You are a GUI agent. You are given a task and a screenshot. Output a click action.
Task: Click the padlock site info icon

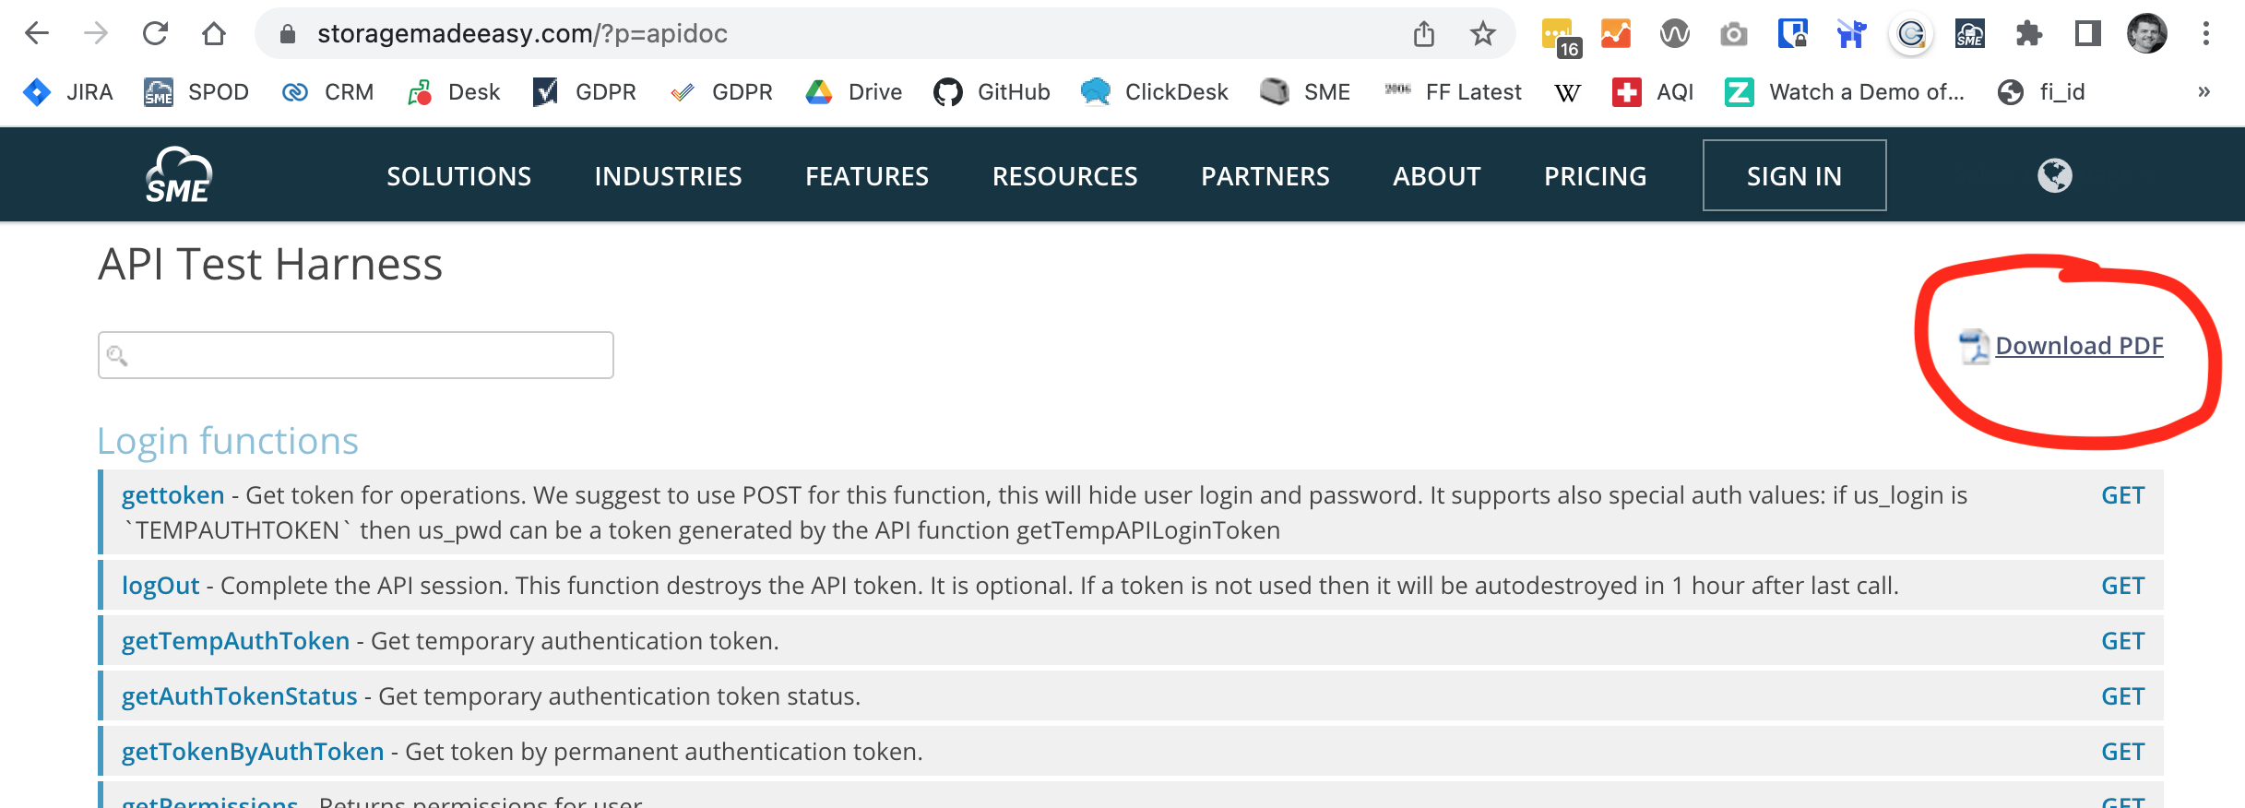point(288,34)
